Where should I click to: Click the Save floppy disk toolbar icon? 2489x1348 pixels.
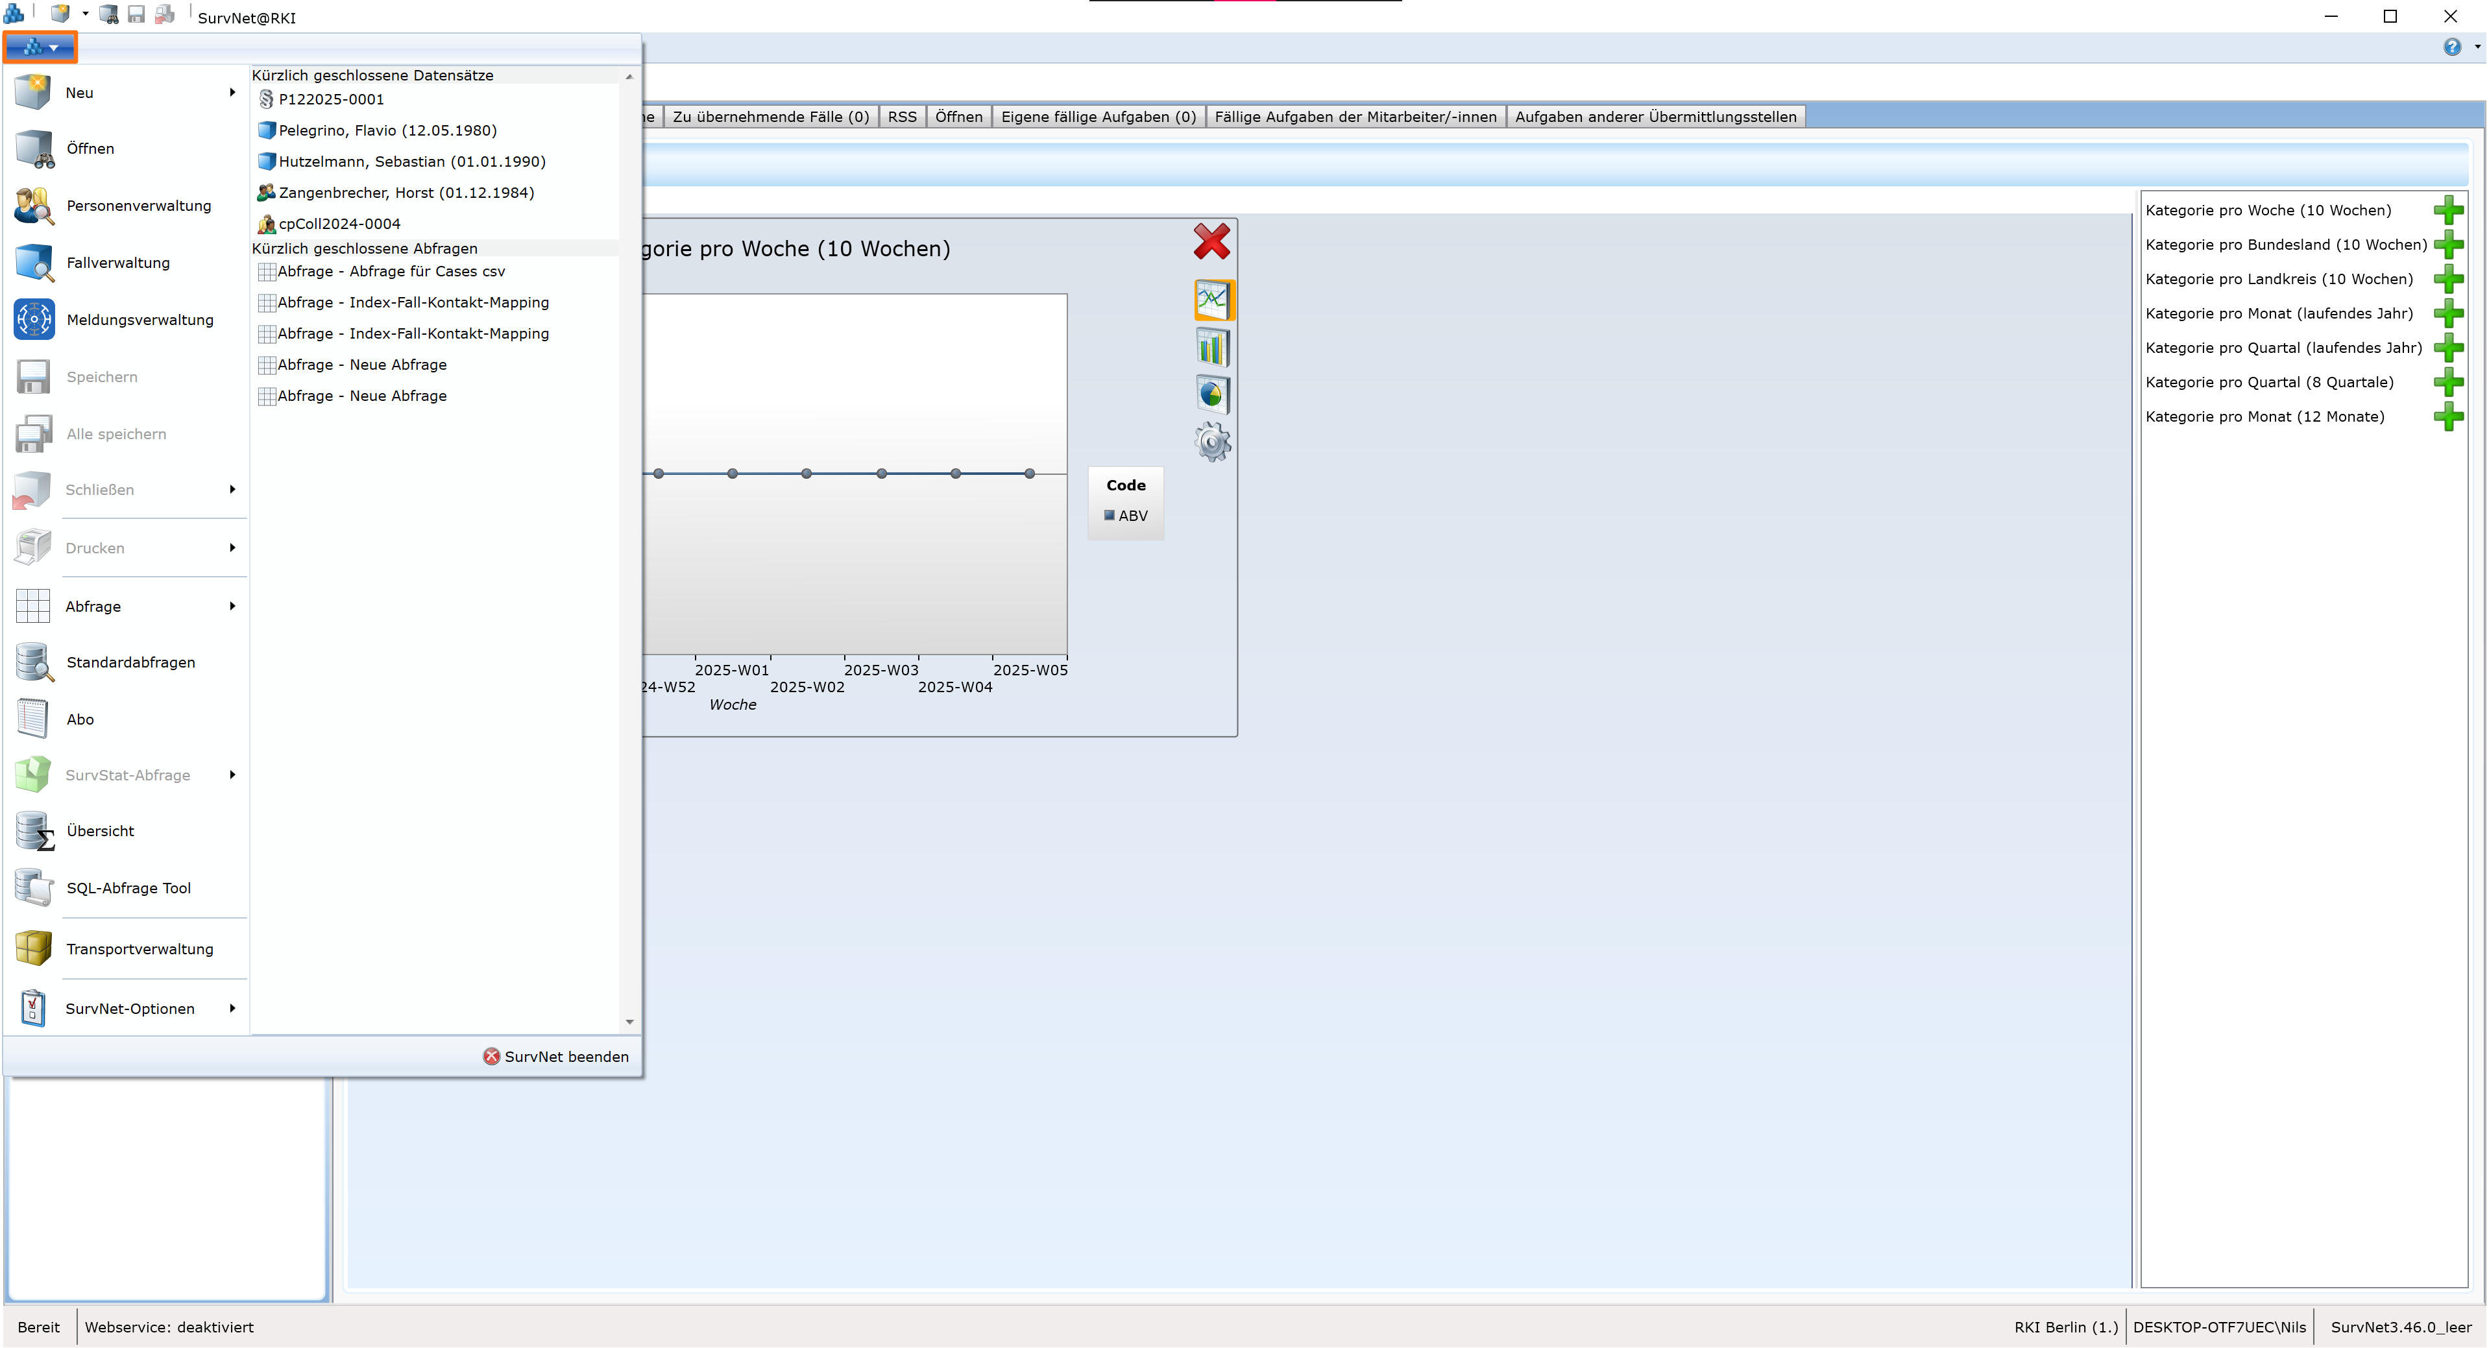[136, 14]
